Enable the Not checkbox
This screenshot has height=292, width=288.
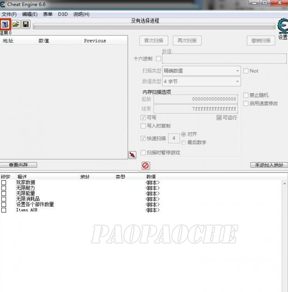pyautogui.click(x=246, y=71)
